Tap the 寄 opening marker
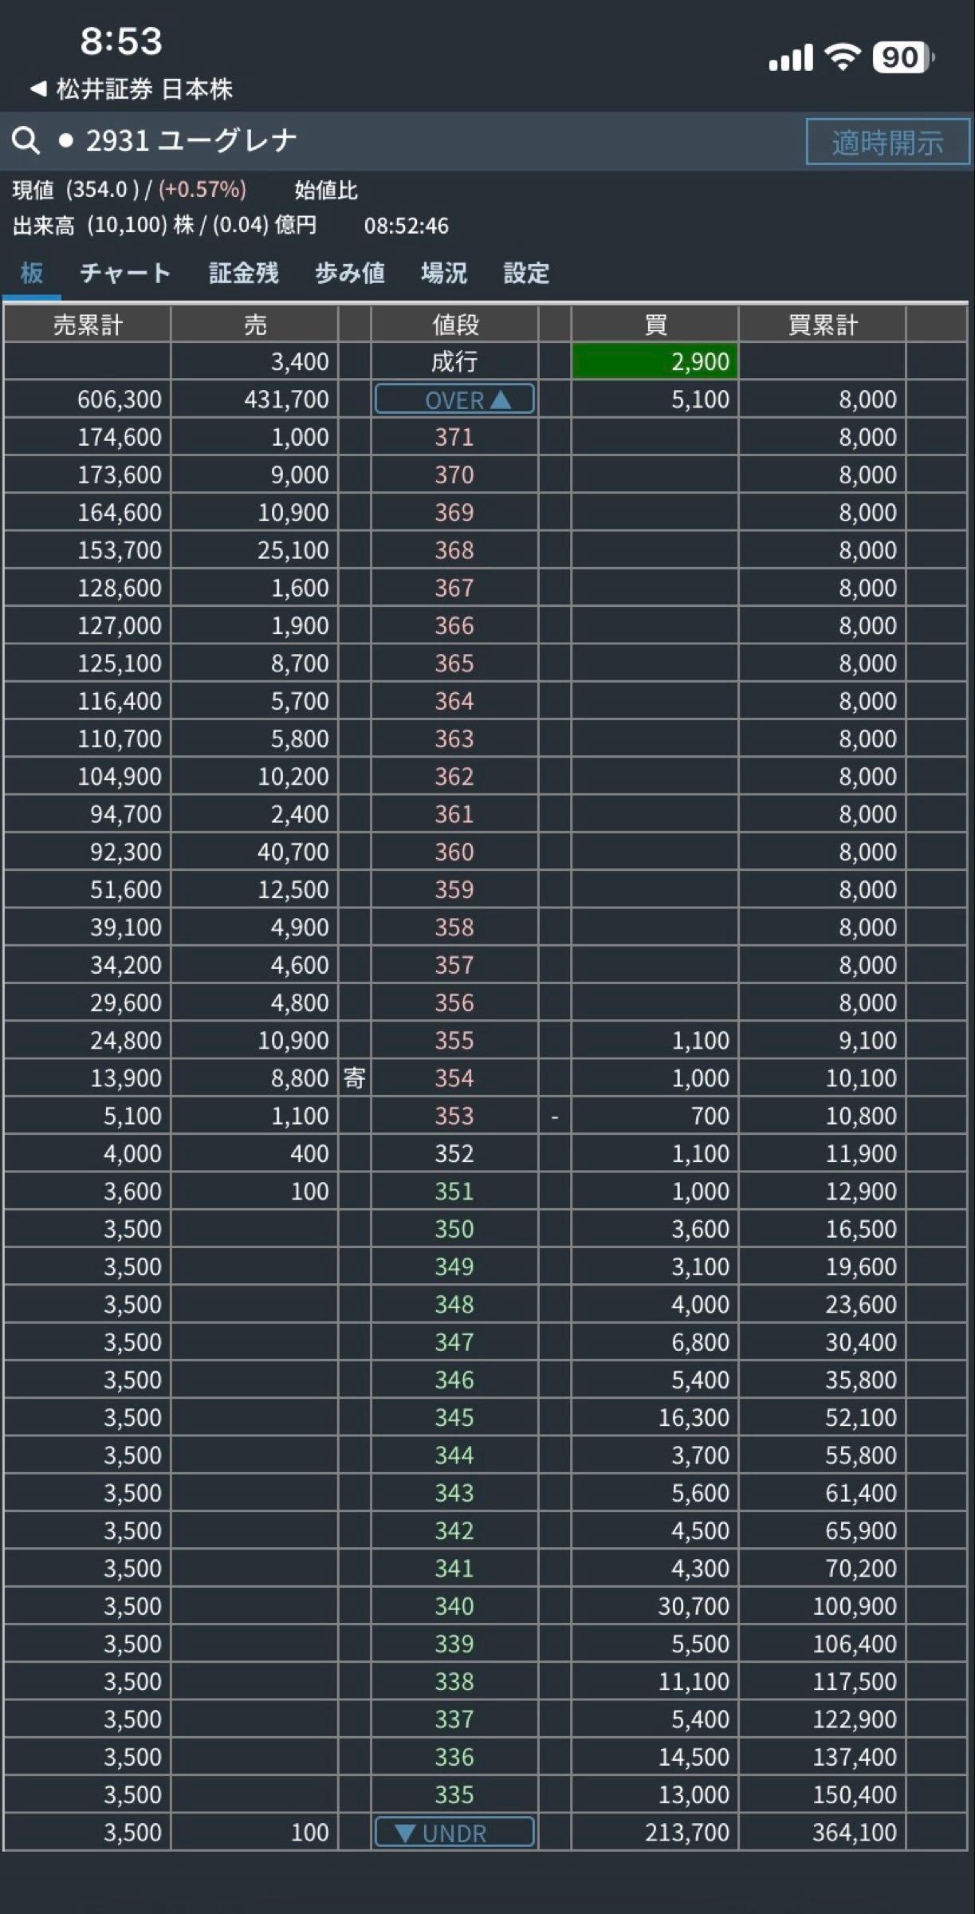975x1914 pixels. 355,1078
